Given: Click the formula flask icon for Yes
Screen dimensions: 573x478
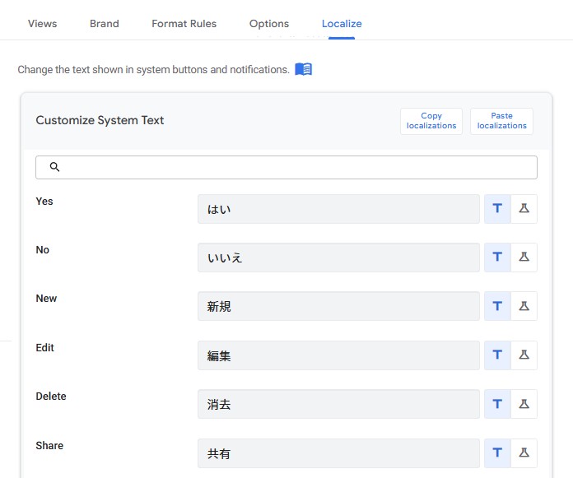Looking at the screenshot, I should 524,209.
